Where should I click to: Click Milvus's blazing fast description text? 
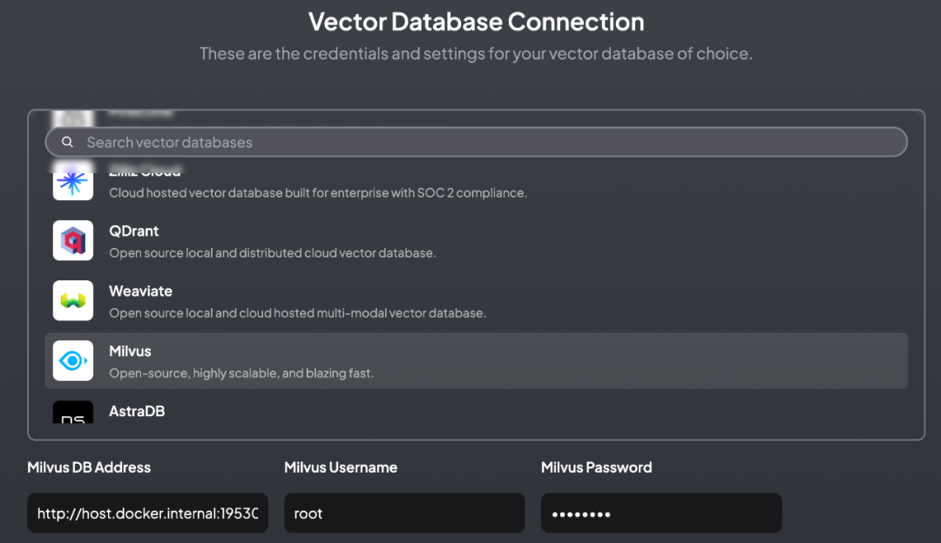(x=240, y=372)
